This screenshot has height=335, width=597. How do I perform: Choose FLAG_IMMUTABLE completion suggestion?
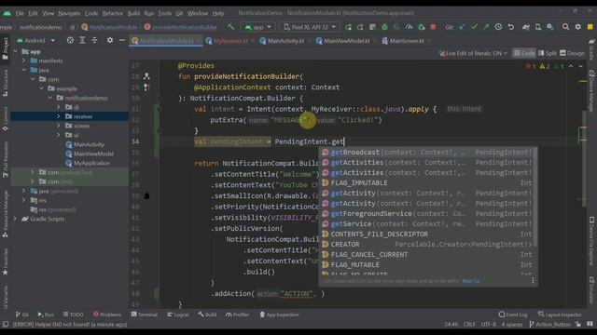coord(426,183)
